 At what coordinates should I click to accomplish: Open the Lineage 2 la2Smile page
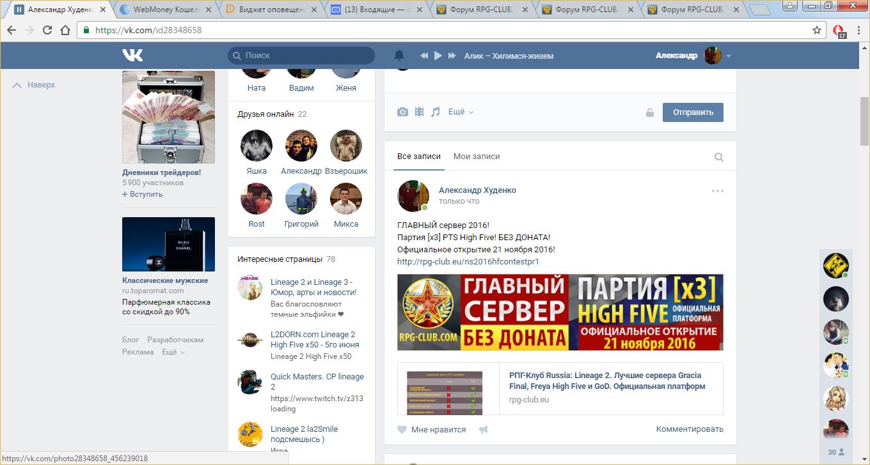point(304,434)
